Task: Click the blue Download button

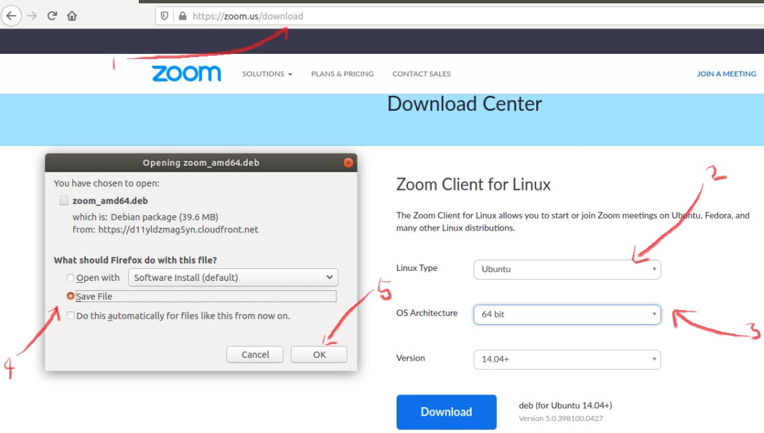Action: (x=446, y=412)
